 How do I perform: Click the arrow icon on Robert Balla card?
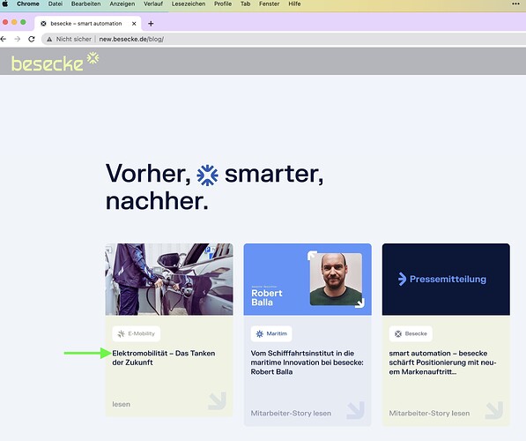(356, 410)
